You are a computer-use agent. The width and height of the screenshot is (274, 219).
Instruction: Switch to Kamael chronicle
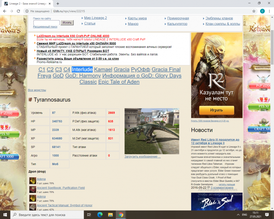[x=103, y=70]
